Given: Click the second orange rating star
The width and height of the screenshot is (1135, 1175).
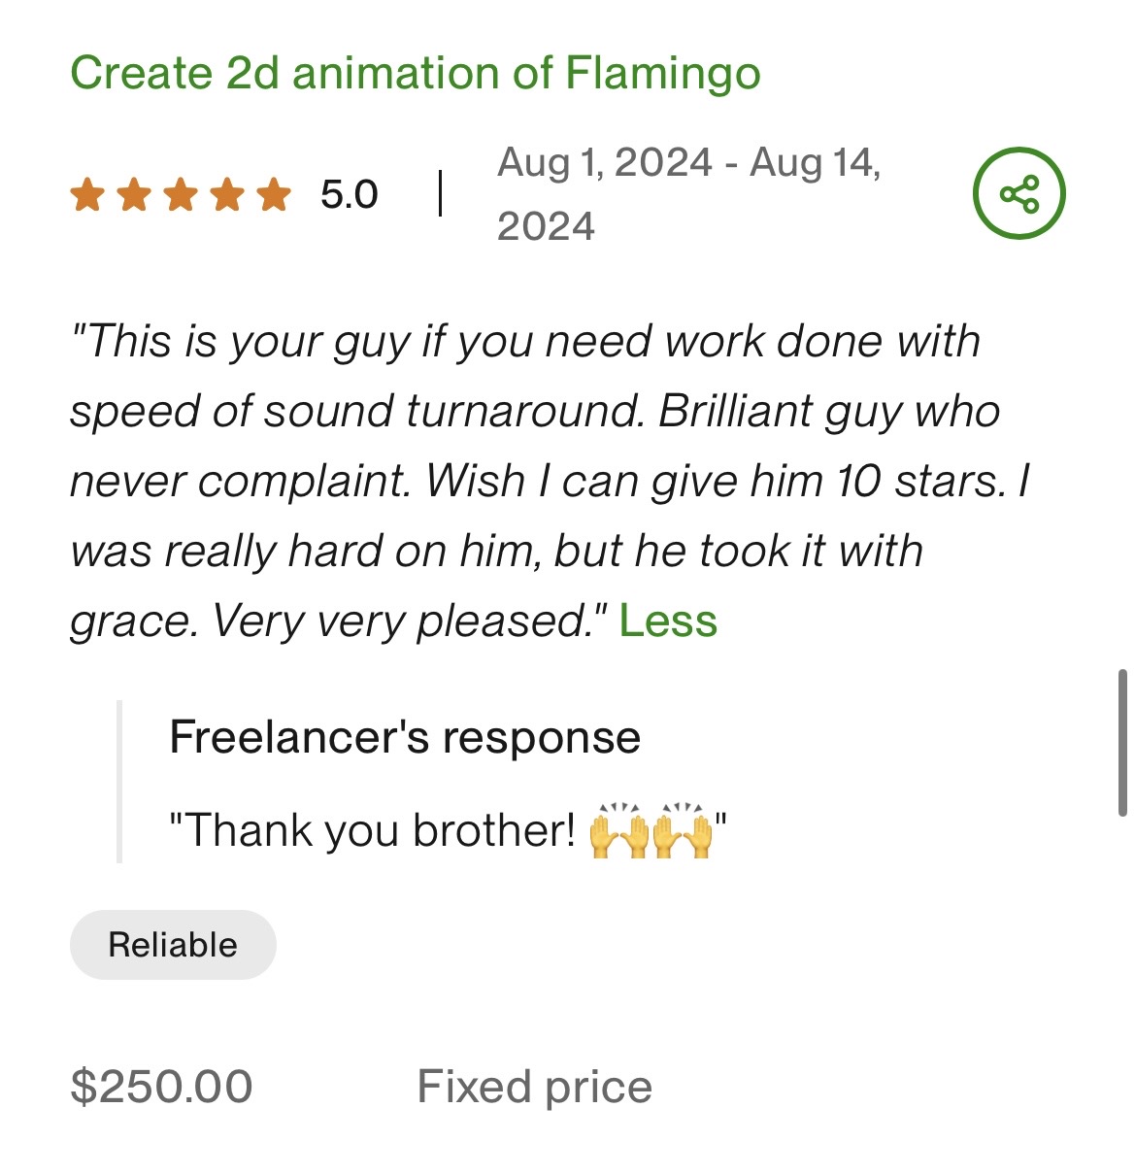Looking at the screenshot, I should [x=134, y=194].
